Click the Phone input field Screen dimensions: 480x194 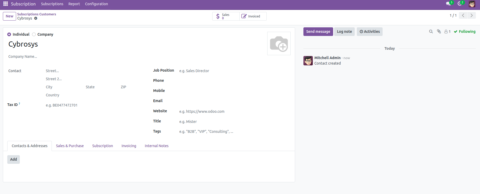(x=234, y=81)
